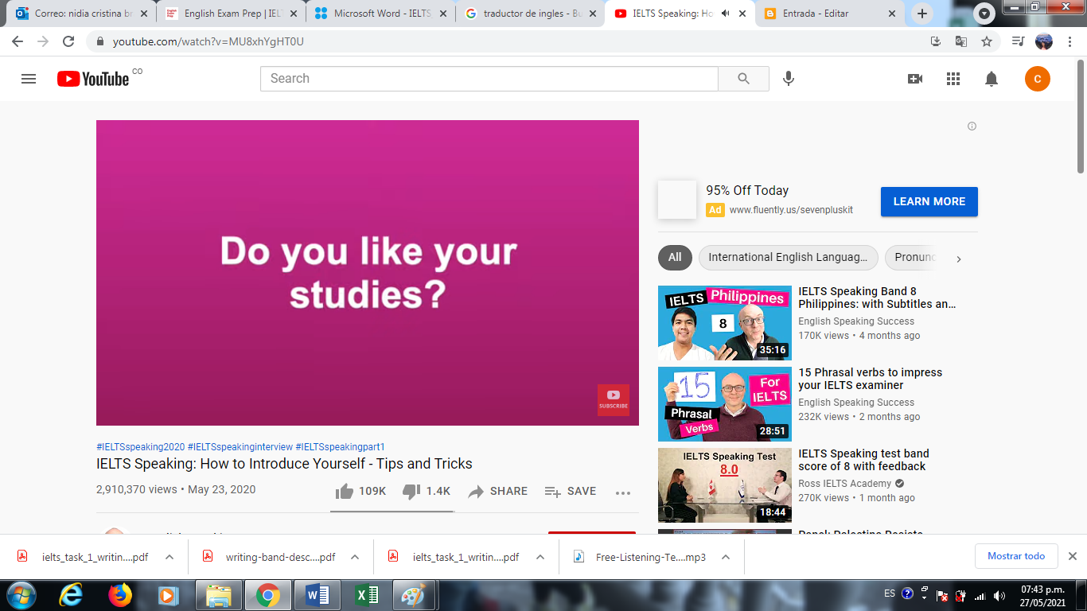Dislike the video with thumbs down
The width and height of the screenshot is (1087, 611).
(411, 492)
